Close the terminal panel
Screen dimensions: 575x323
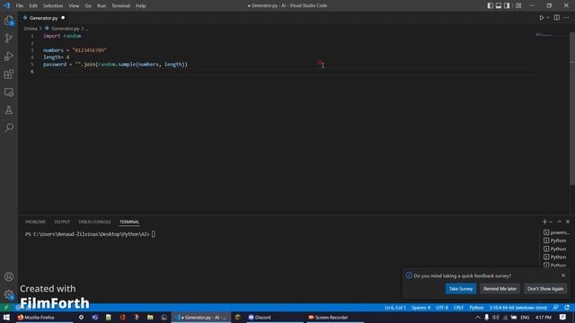pos(568,222)
